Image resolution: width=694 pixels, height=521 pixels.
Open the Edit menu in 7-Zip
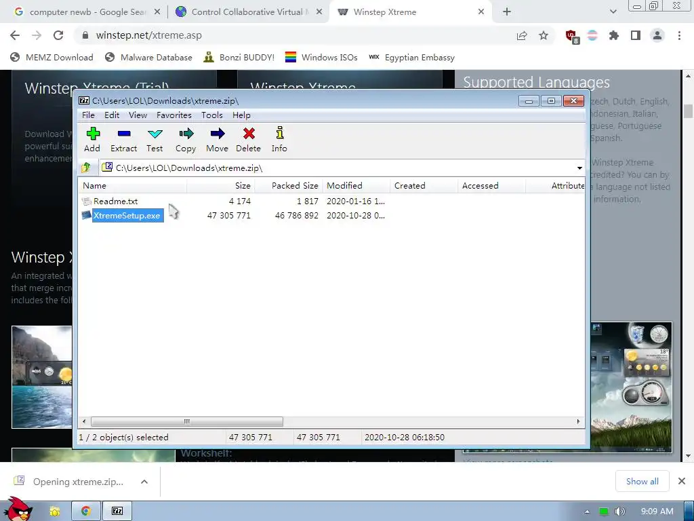[112, 115]
